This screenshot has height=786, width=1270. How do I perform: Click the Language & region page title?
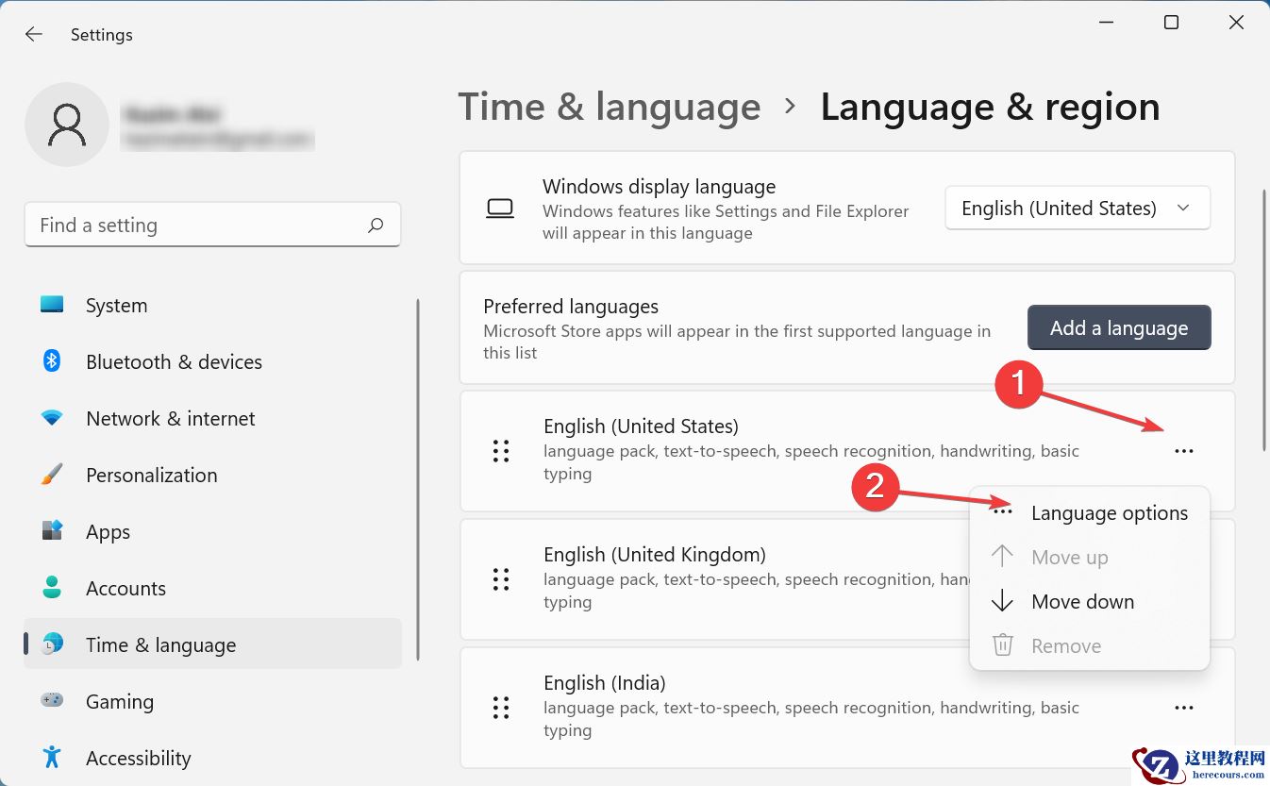pos(990,107)
